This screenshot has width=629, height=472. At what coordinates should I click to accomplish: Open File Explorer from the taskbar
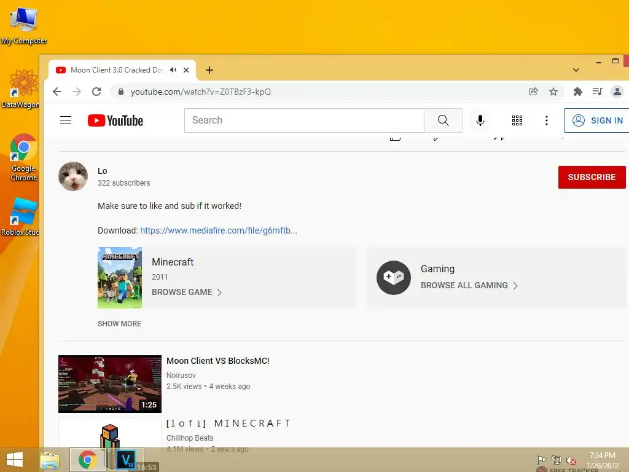(50, 460)
